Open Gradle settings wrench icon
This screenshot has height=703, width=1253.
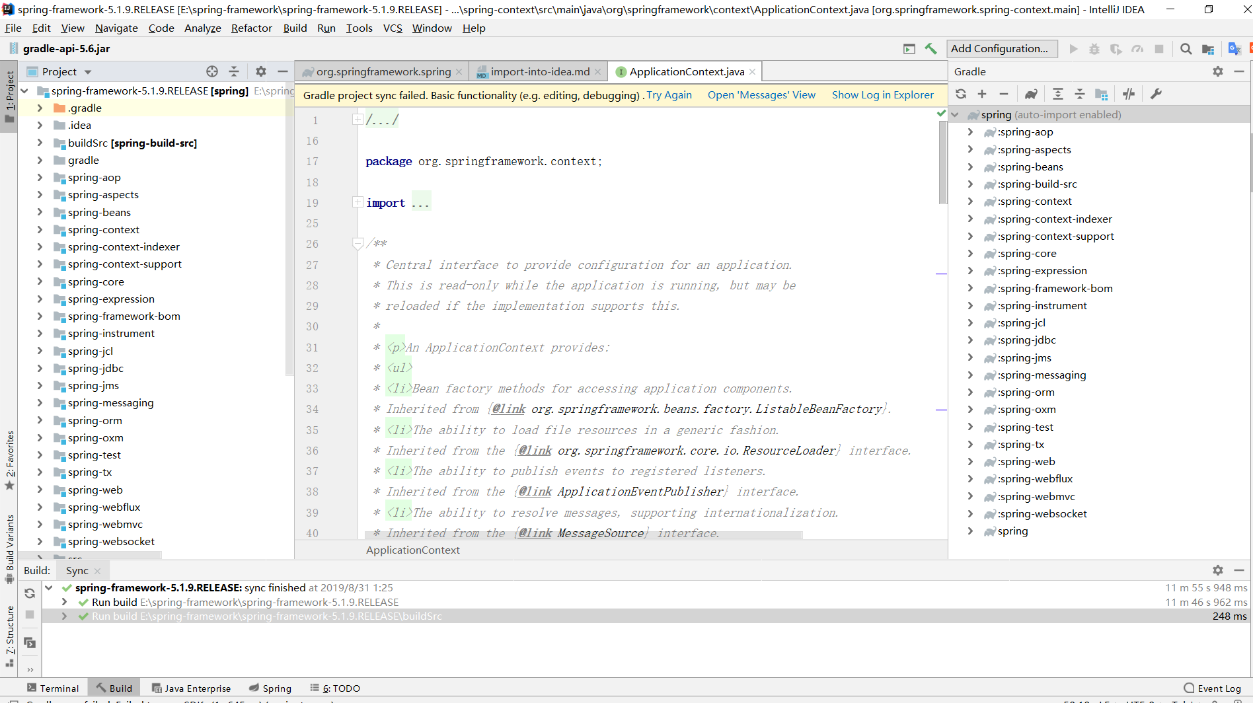point(1156,94)
